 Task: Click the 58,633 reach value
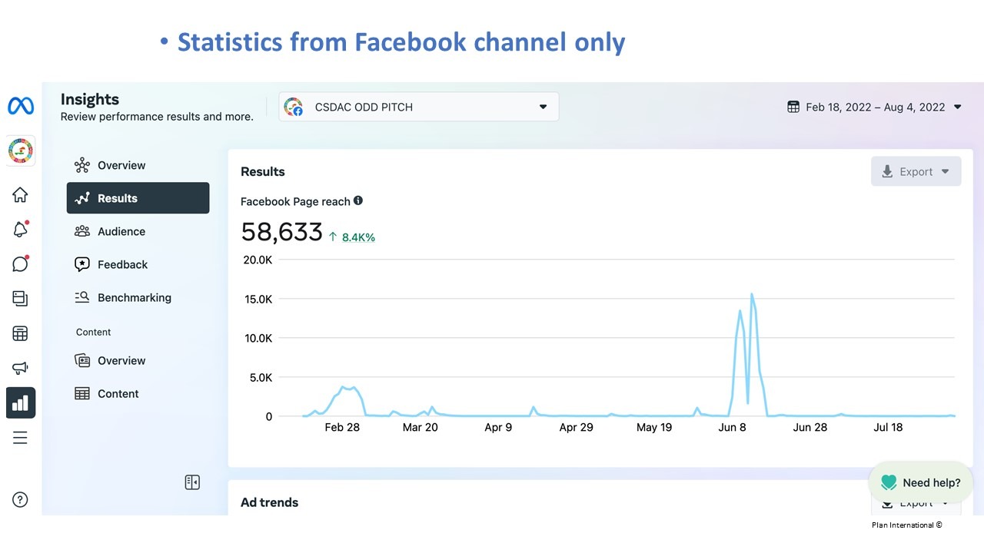pyautogui.click(x=281, y=231)
